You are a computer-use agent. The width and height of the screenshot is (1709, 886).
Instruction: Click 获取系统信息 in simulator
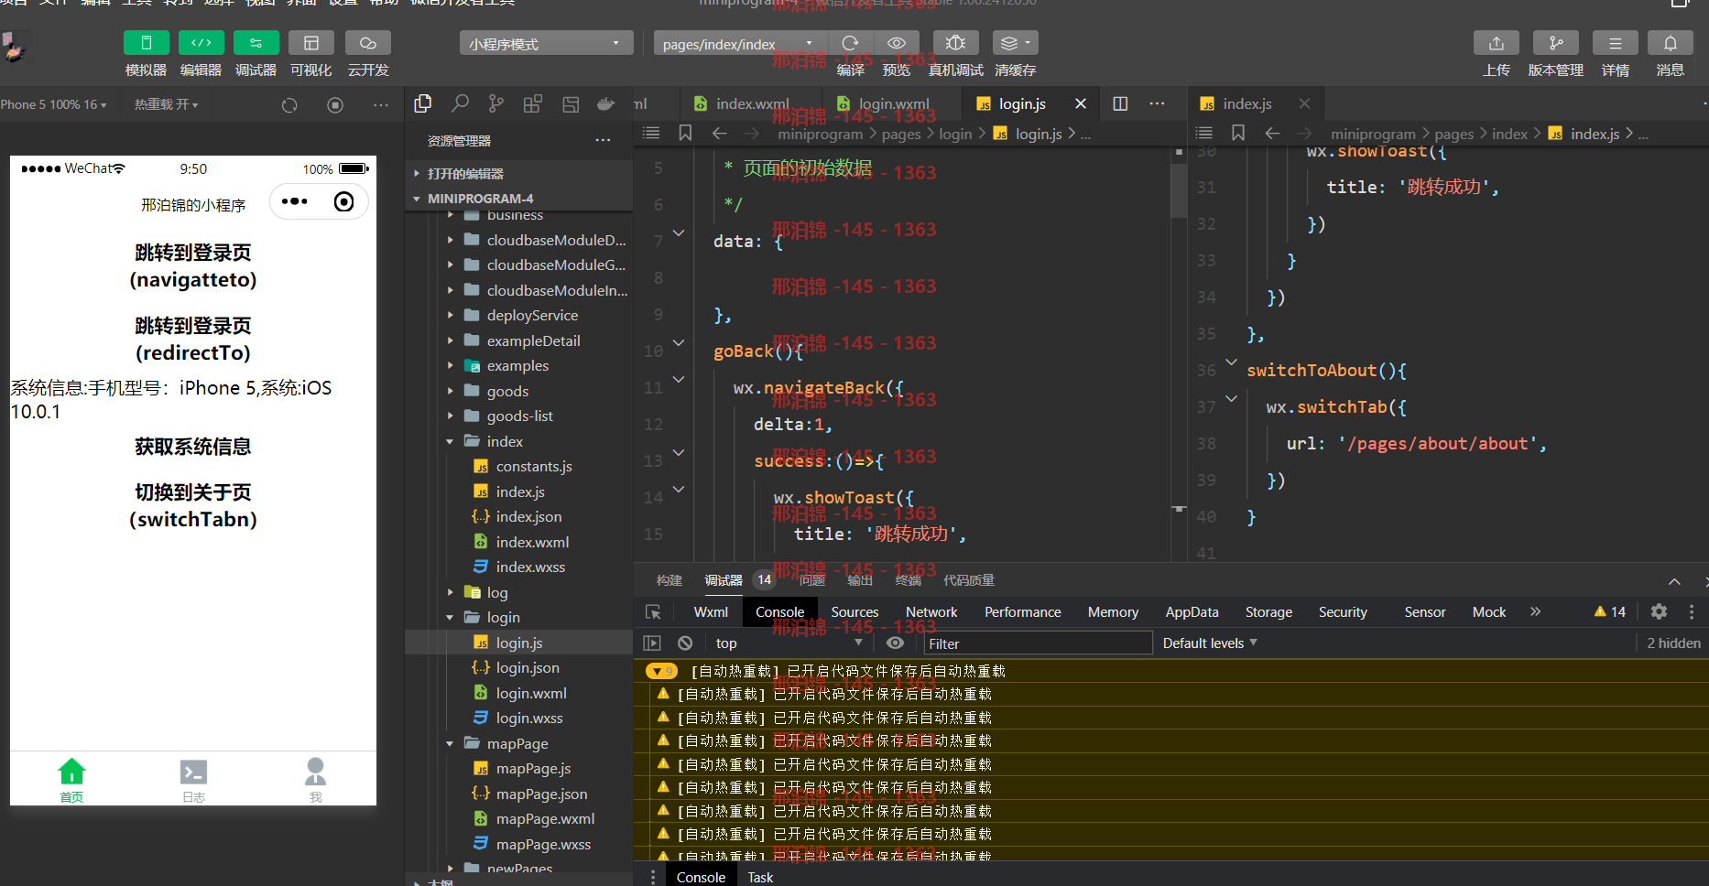(x=193, y=447)
